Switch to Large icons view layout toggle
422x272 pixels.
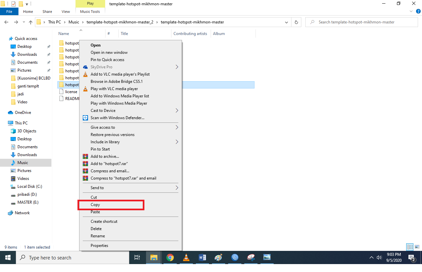[x=417, y=247]
